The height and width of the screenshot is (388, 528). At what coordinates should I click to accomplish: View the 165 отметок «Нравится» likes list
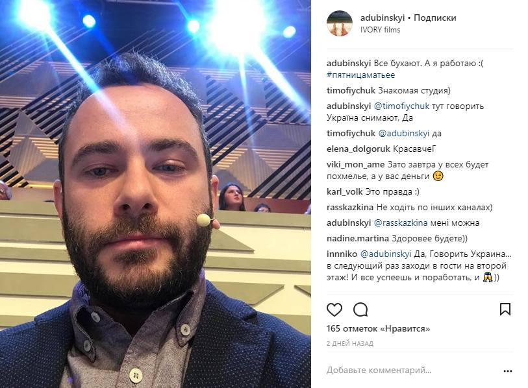(x=378, y=329)
